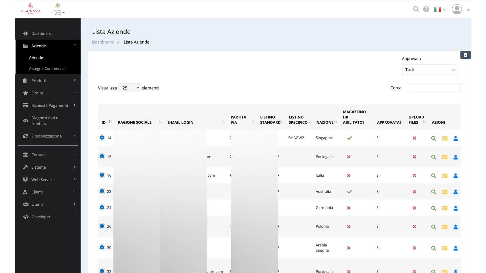The image size is (486, 273).
Task: Click the user icon in Arabia Saudita row
Action: (455, 248)
